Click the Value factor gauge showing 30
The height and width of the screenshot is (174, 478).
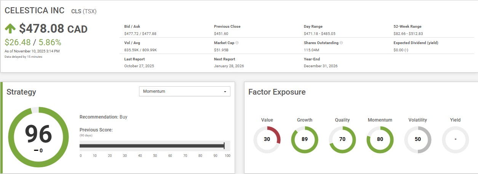[x=267, y=139]
